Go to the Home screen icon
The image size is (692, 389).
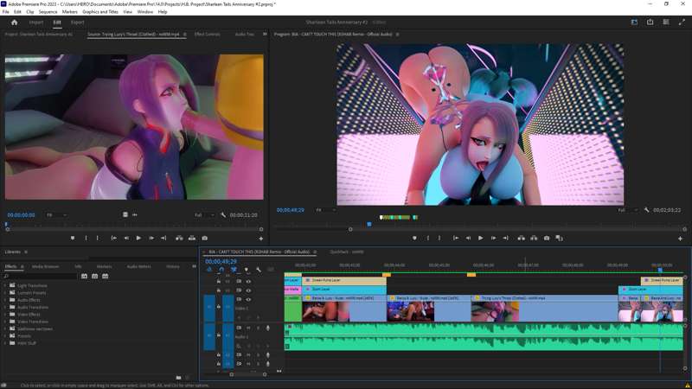(14, 22)
